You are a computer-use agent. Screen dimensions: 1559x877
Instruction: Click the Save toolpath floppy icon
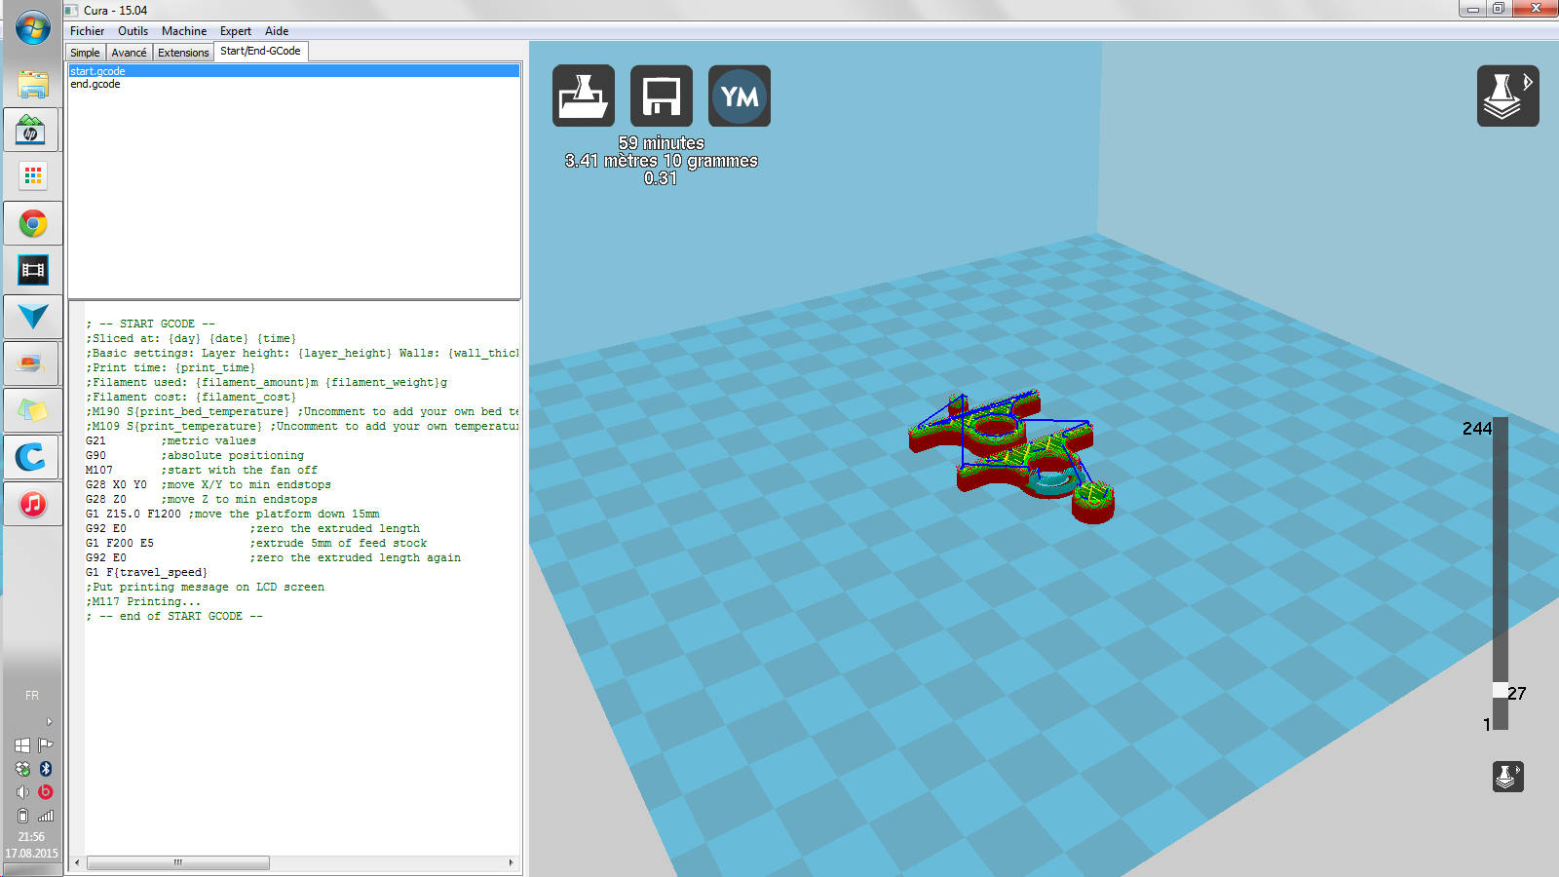click(x=661, y=95)
